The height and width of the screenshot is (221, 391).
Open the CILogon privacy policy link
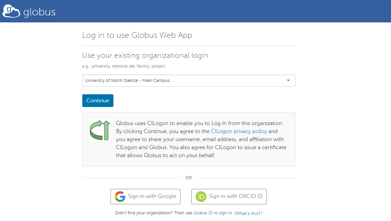pos(239,131)
